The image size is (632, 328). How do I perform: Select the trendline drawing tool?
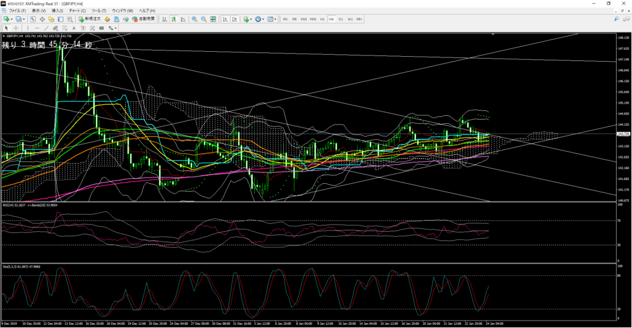pos(46,28)
